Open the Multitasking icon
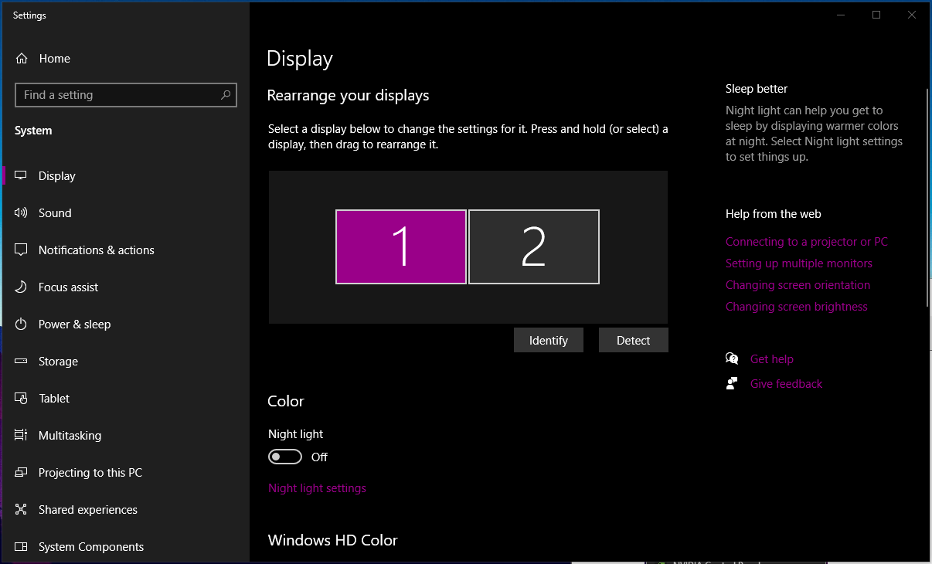Viewport: 932px width, 564px height. click(22, 436)
